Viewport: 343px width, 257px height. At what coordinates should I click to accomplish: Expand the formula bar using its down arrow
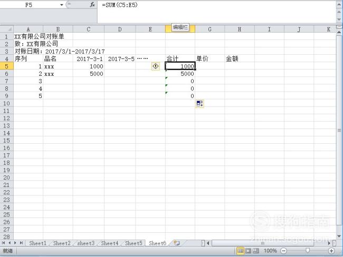pos(339,19)
